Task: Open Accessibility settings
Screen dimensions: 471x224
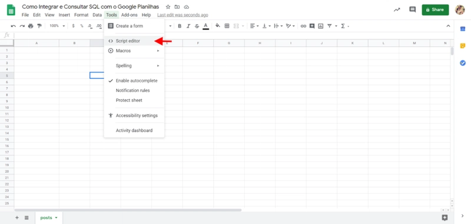Action: tap(134, 116)
